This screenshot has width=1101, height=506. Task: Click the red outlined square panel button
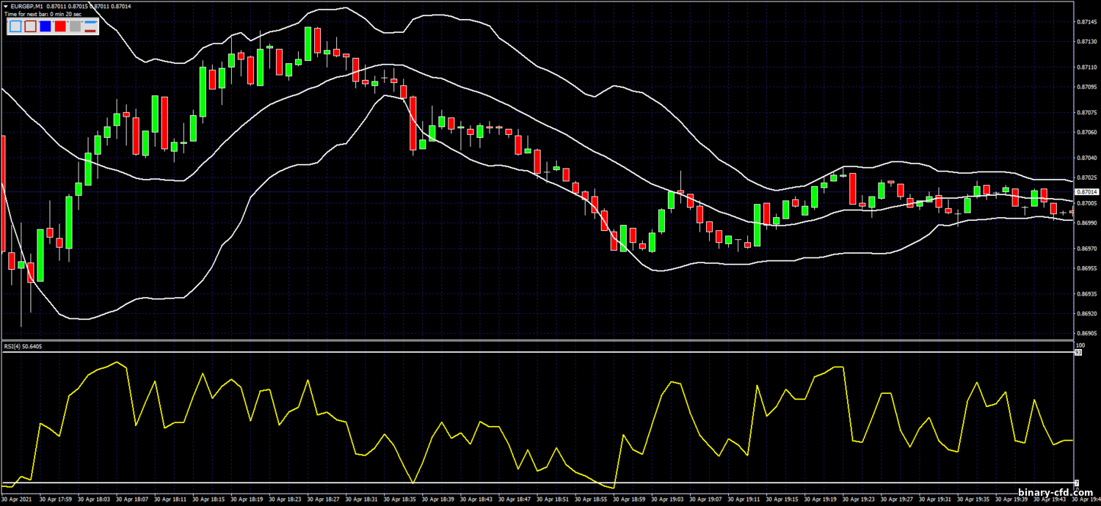[x=30, y=26]
